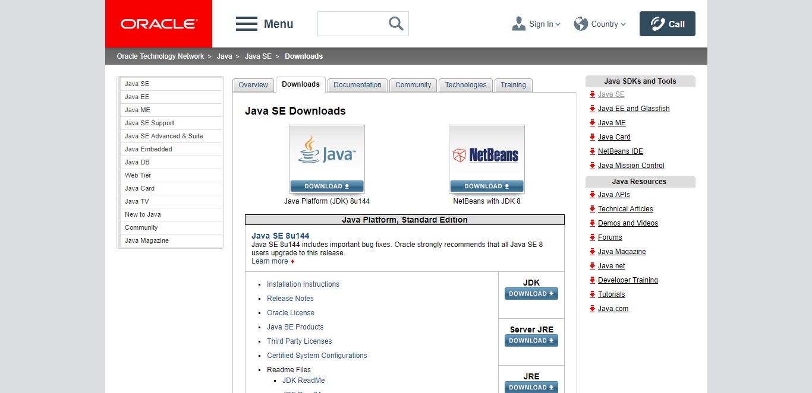Image resolution: width=812 pixels, height=393 pixels.
Task: Click Download button under Java logo
Action: pos(327,186)
